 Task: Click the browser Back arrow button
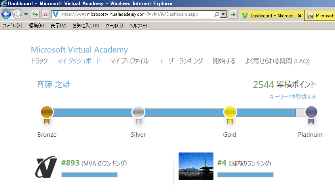tap(6, 14)
